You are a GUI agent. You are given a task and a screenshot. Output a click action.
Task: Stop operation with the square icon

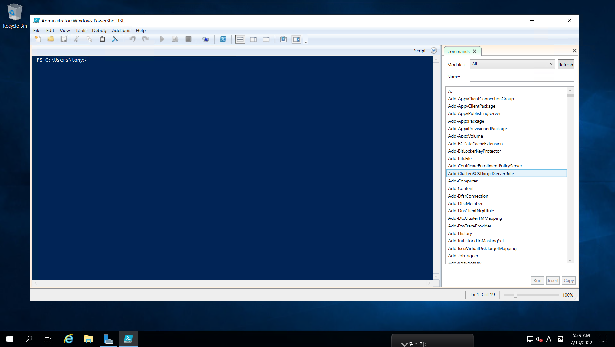[x=188, y=39]
